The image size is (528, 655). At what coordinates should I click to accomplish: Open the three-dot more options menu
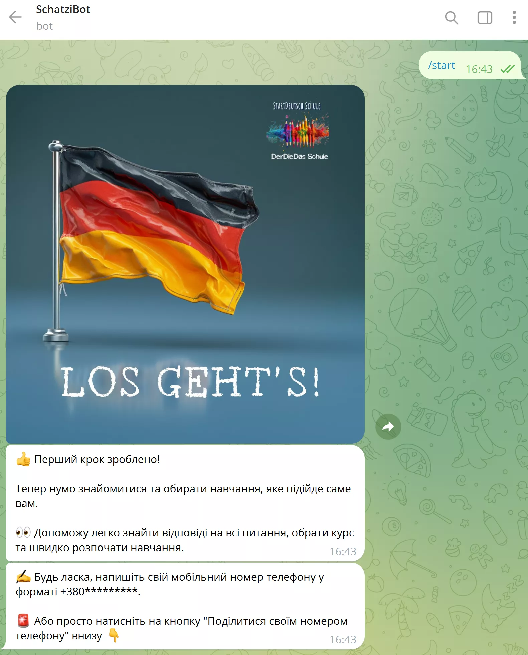point(514,18)
